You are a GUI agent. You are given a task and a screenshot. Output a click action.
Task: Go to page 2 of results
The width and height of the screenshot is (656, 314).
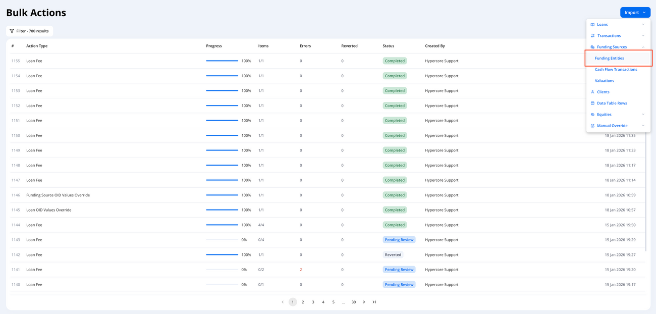coord(303,302)
